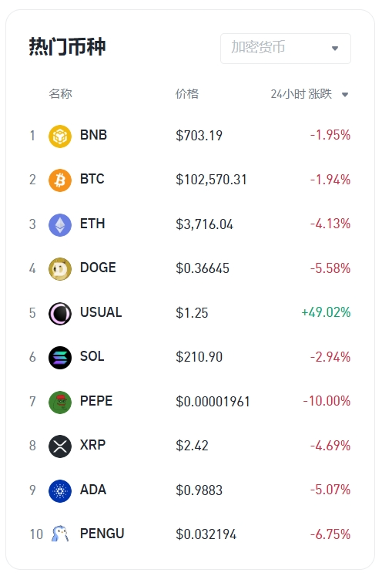Click the Ethereum diamond icon
The width and height of the screenshot is (382, 576).
60,225
